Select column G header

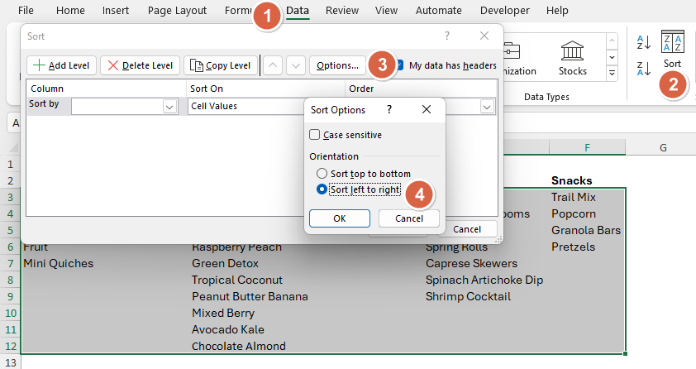tap(663, 147)
